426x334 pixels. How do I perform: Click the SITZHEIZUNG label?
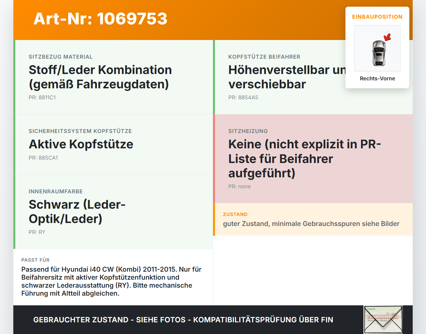coord(248,131)
